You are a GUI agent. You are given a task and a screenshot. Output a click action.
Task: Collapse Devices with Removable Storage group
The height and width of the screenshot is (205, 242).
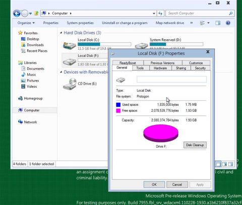[61, 72]
